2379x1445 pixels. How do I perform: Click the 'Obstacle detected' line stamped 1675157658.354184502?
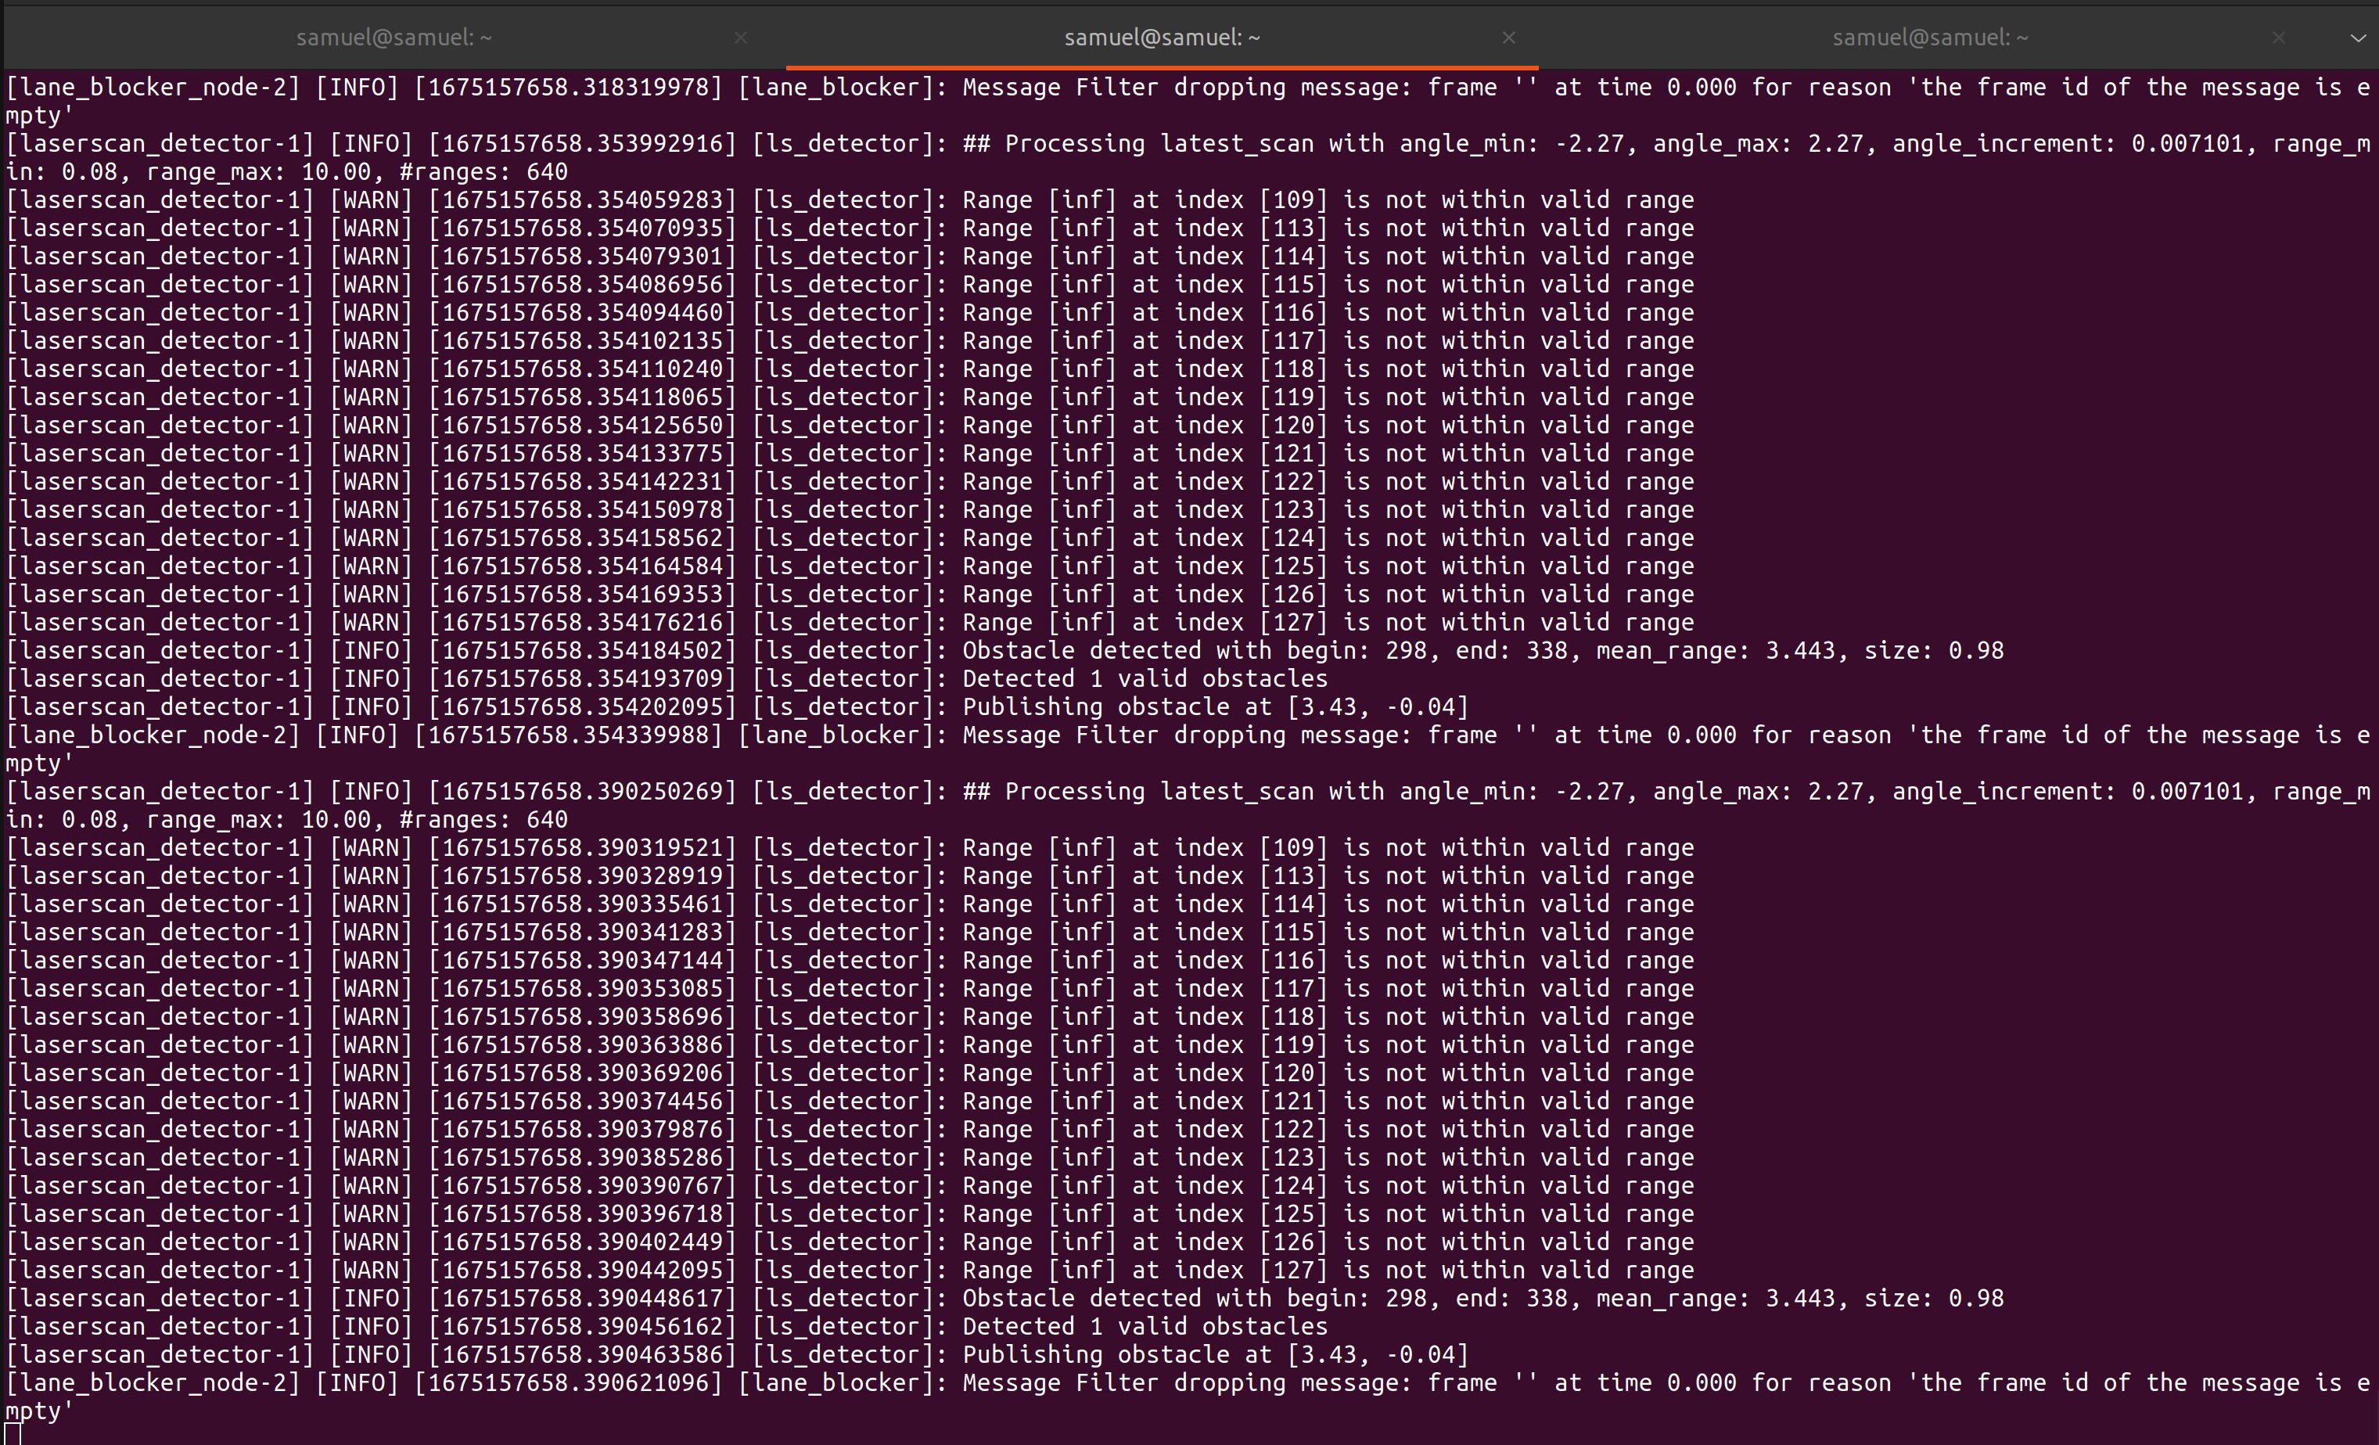click(1005, 651)
